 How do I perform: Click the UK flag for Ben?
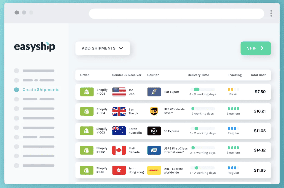[119, 111]
